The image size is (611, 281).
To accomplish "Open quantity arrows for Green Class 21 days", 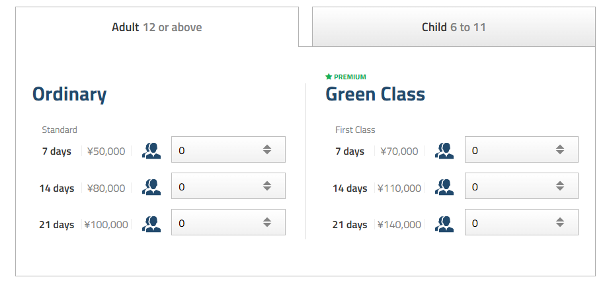I will pyautogui.click(x=560, y=223).
